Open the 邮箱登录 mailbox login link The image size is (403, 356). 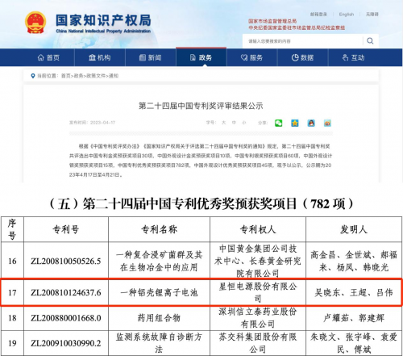click(x=318, y=15)
